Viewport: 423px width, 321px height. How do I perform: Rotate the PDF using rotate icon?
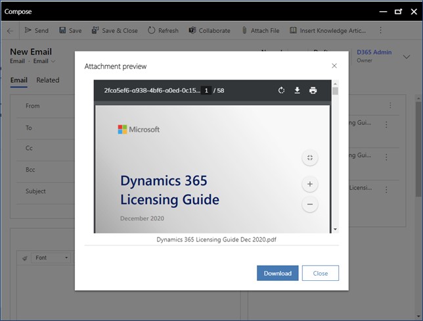(281, 90)
